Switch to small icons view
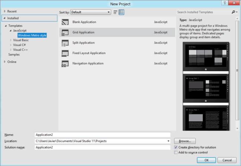Image resolution: width=241 pixels, height=166 pixels. click(115, 12)
